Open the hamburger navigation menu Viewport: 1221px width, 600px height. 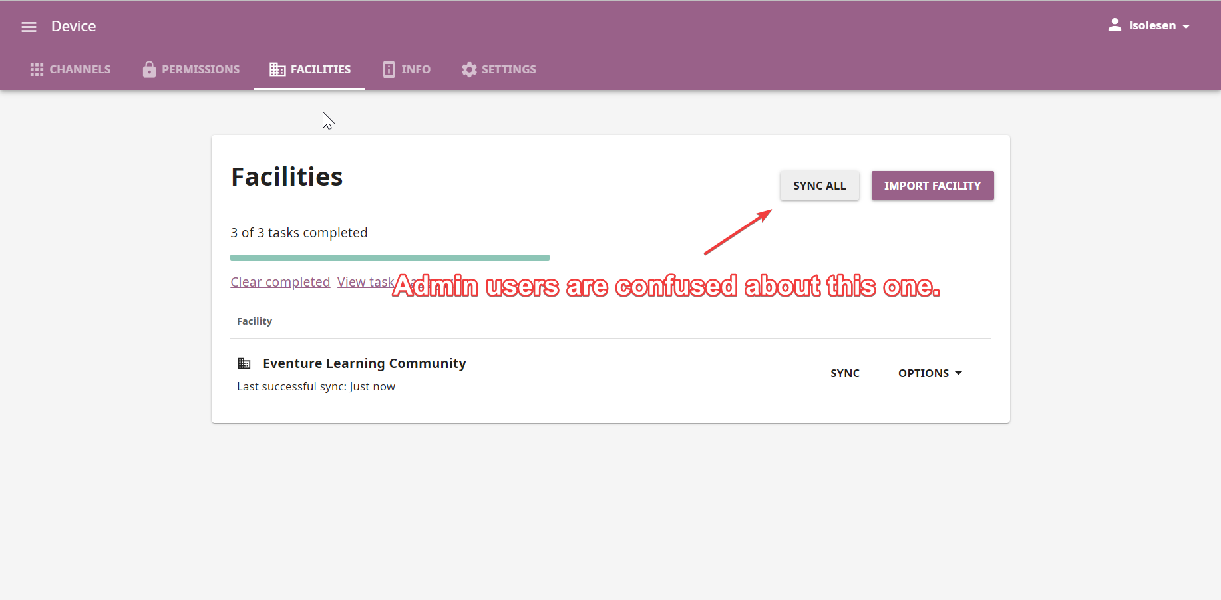click(29, 27)
